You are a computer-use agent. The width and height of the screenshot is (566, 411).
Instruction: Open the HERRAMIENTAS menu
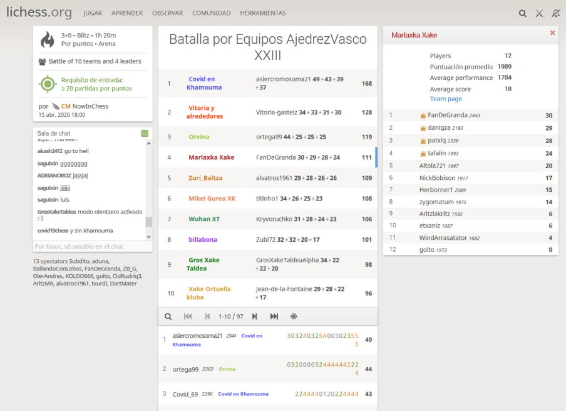tap(262, 13)
